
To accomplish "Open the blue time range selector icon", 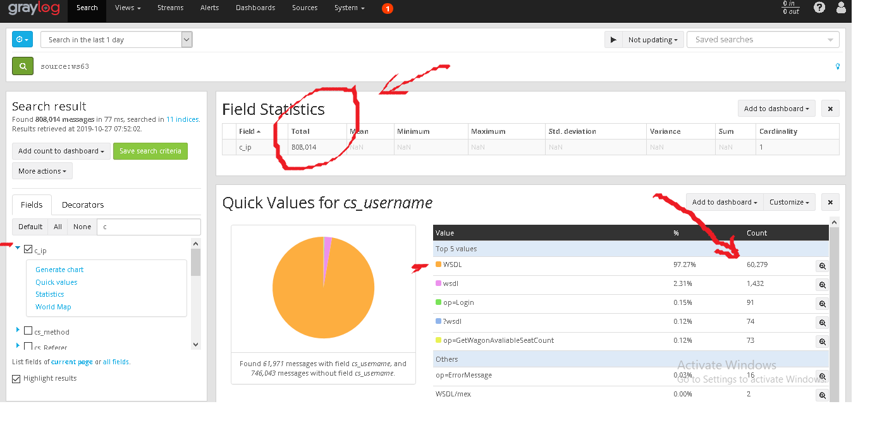I will tap(22, 40).
